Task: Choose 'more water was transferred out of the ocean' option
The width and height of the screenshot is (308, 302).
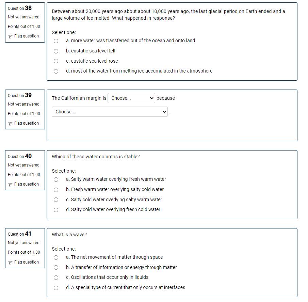Action: [56, 41]
